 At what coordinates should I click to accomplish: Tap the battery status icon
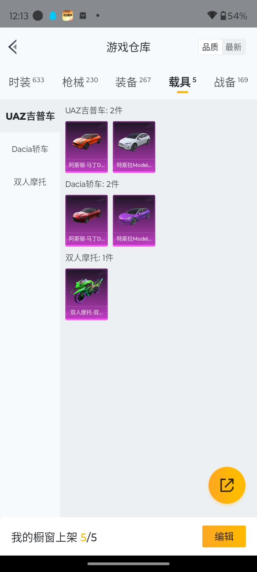223,16
